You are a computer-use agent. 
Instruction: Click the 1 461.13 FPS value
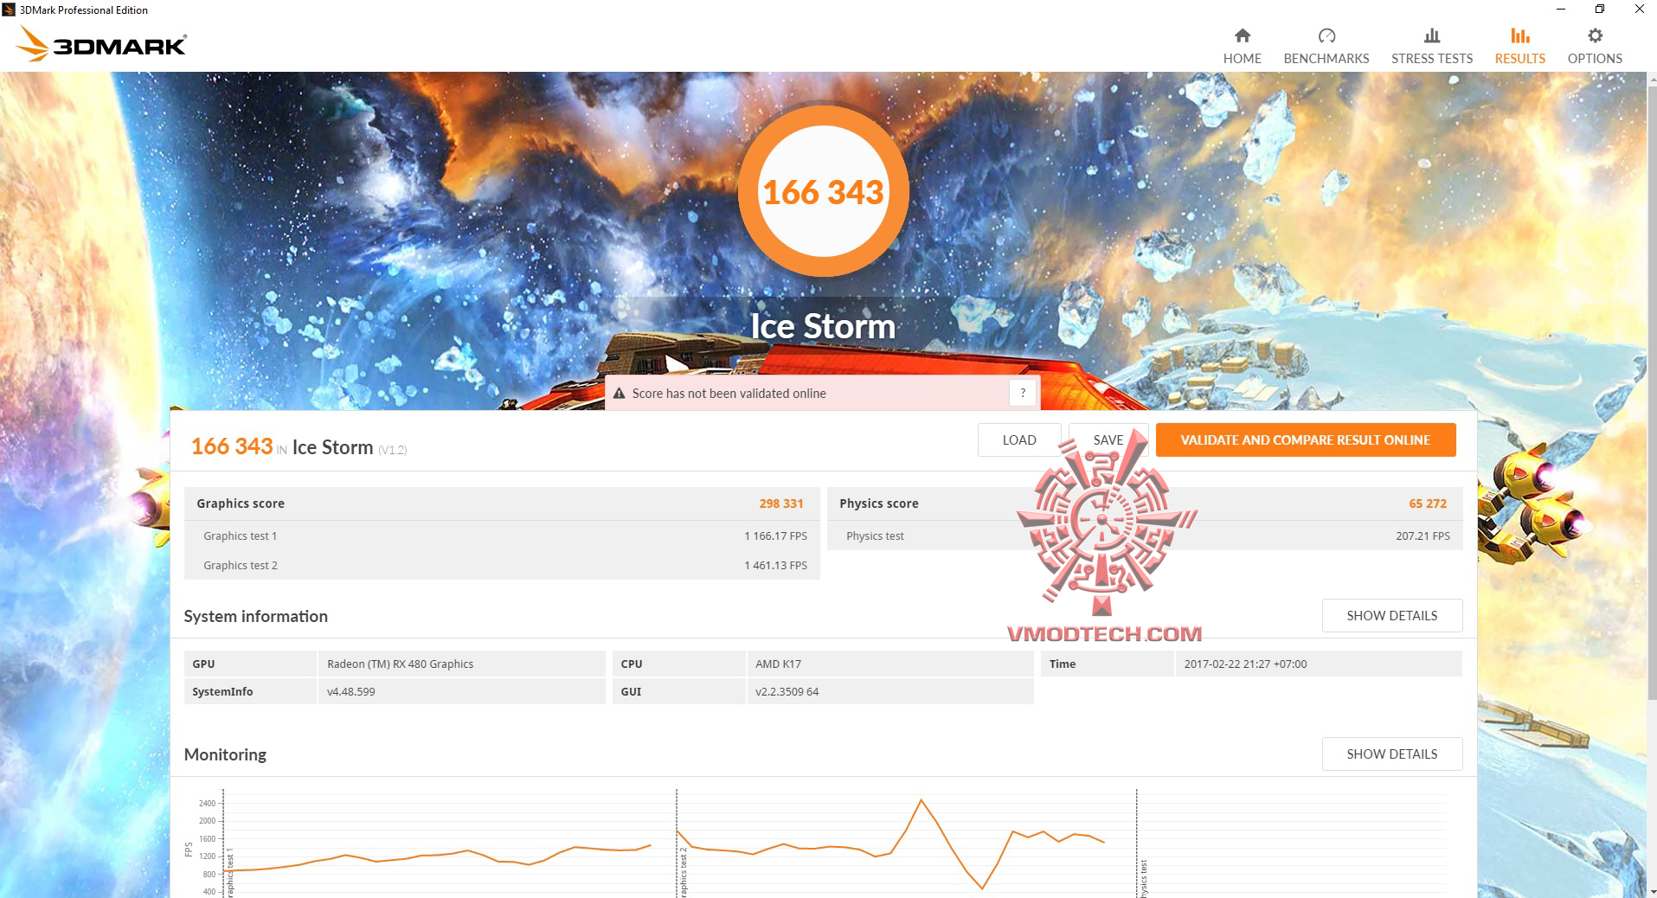pyautogui.click(x=775, y=566)
